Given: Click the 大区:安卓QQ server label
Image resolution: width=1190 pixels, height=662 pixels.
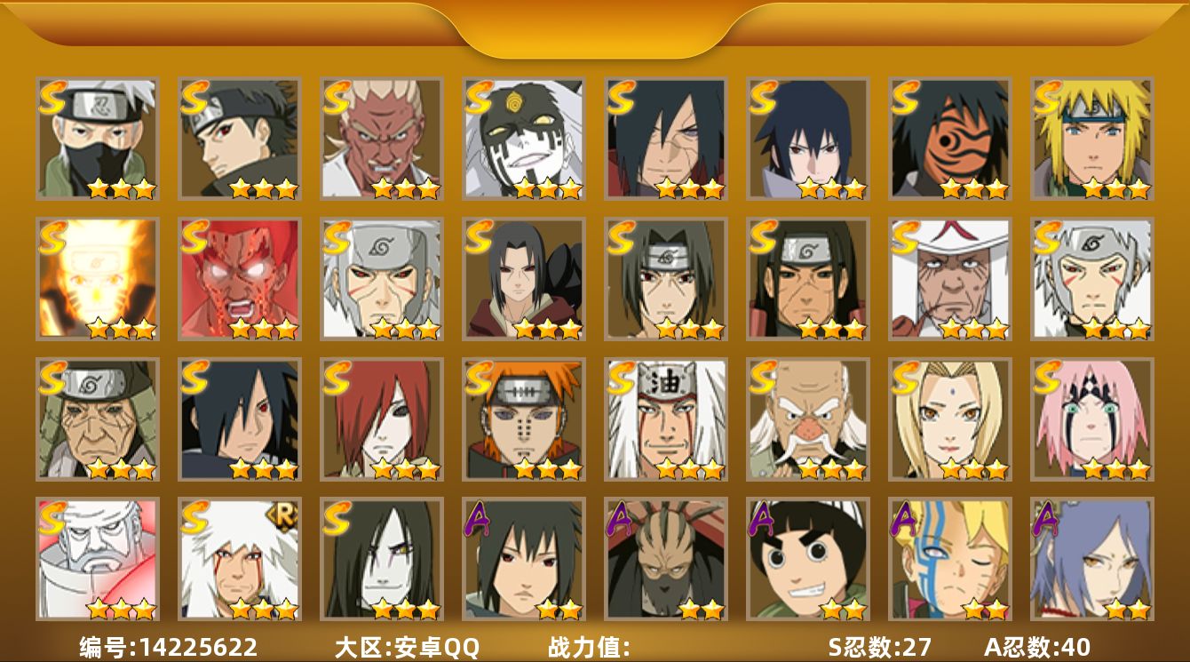Looking at the screenshot, I should 407,647.
